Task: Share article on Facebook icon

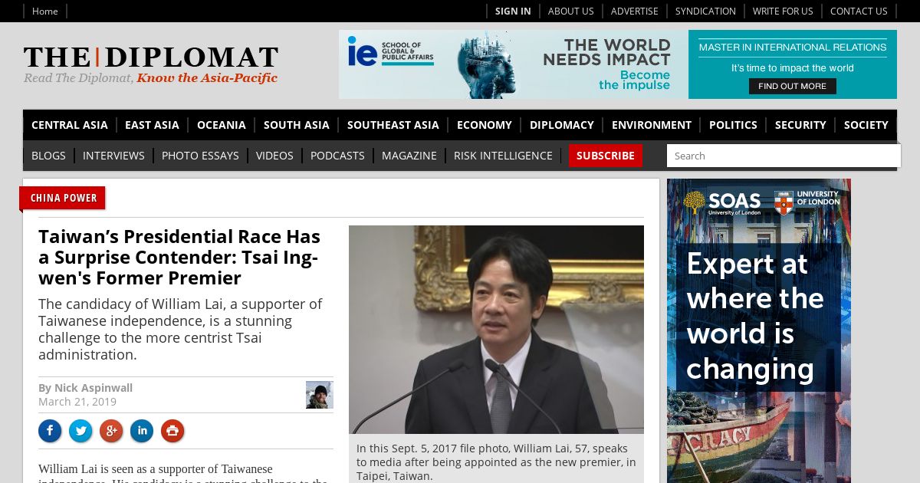Action: point(50,431)
